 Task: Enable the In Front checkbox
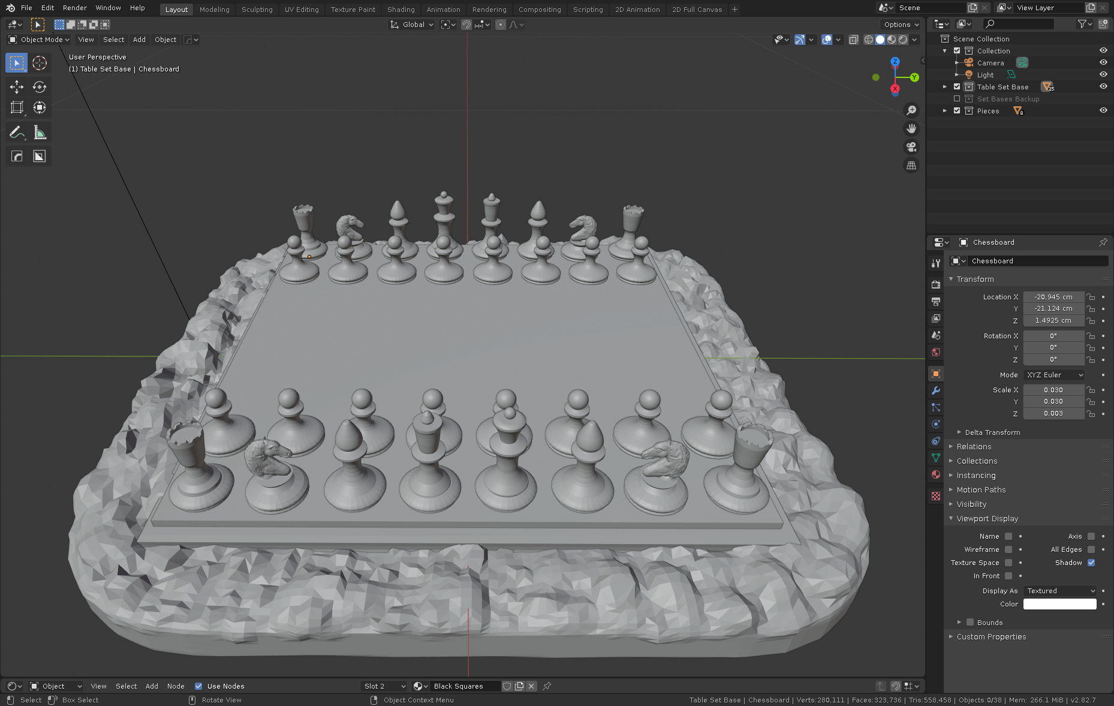(1008, 576)
